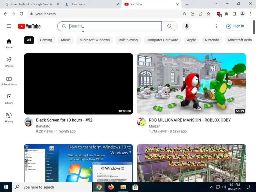Select the All filter chip
256x192 pixels.
[29, 40]
